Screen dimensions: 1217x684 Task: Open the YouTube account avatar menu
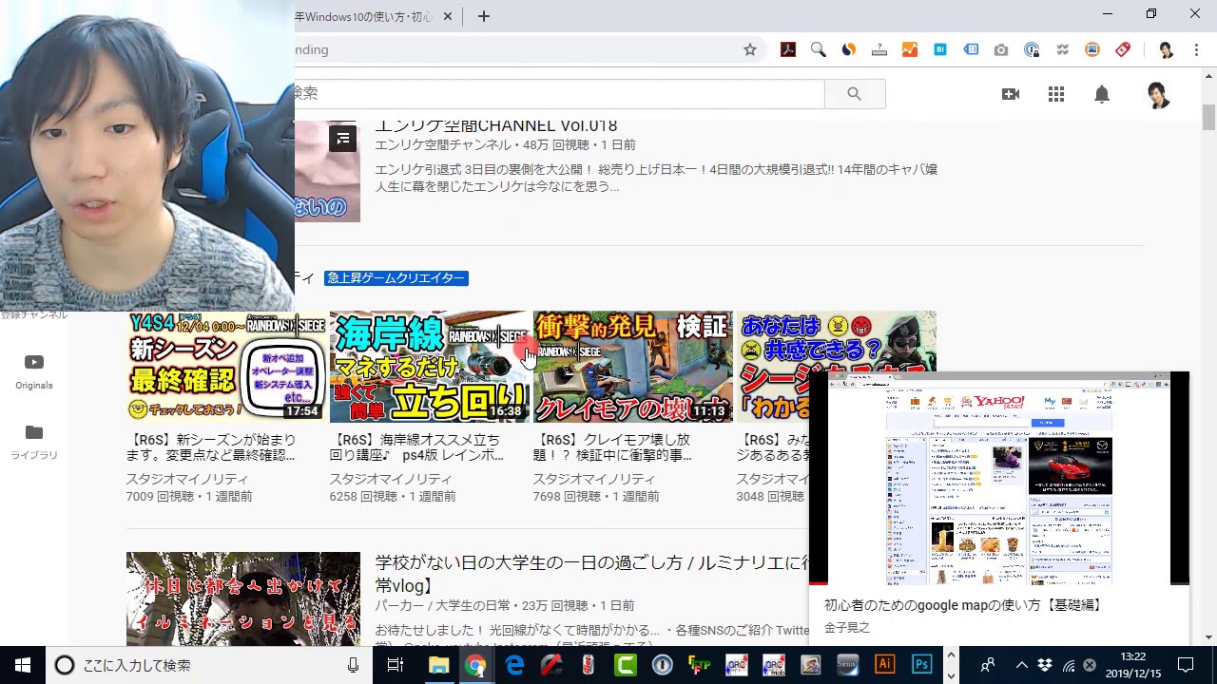point(1157,94)
